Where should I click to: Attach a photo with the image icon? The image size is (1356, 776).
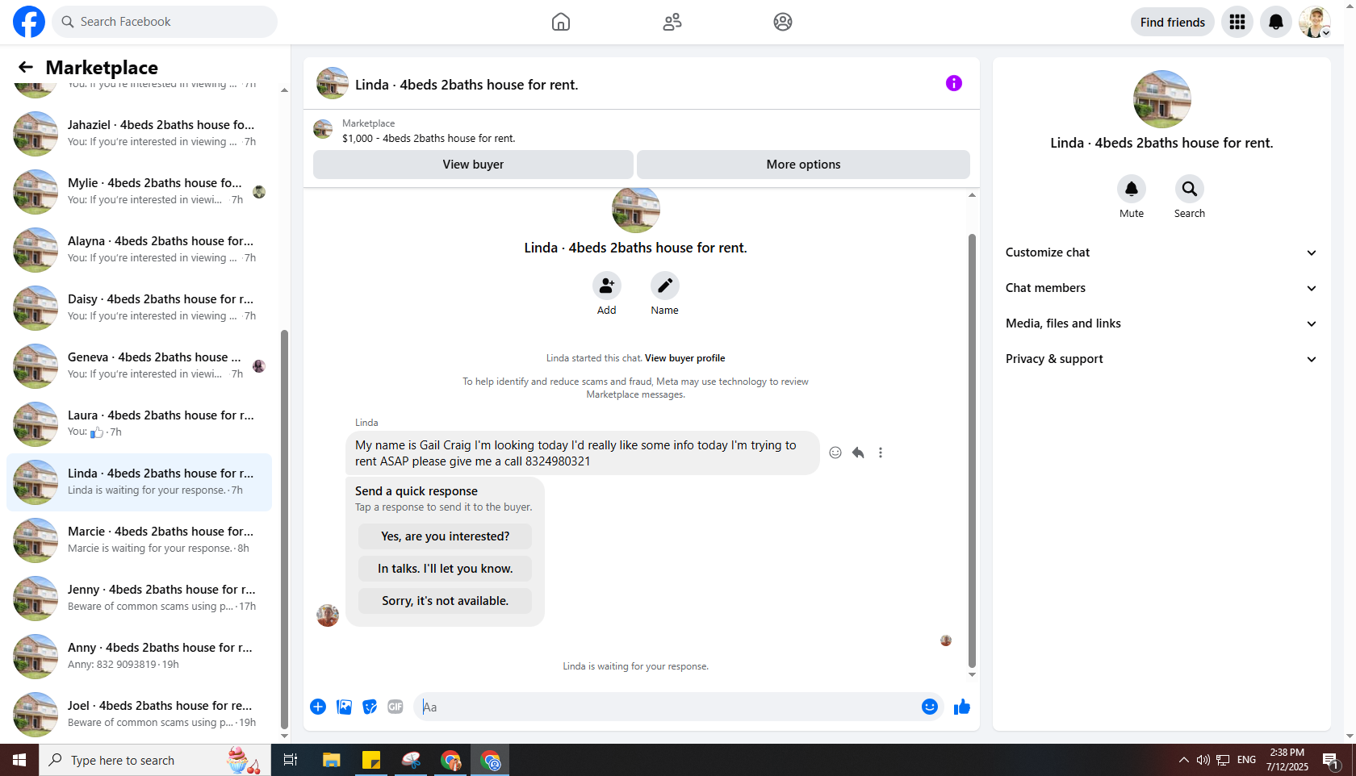(x=344, y=707)
